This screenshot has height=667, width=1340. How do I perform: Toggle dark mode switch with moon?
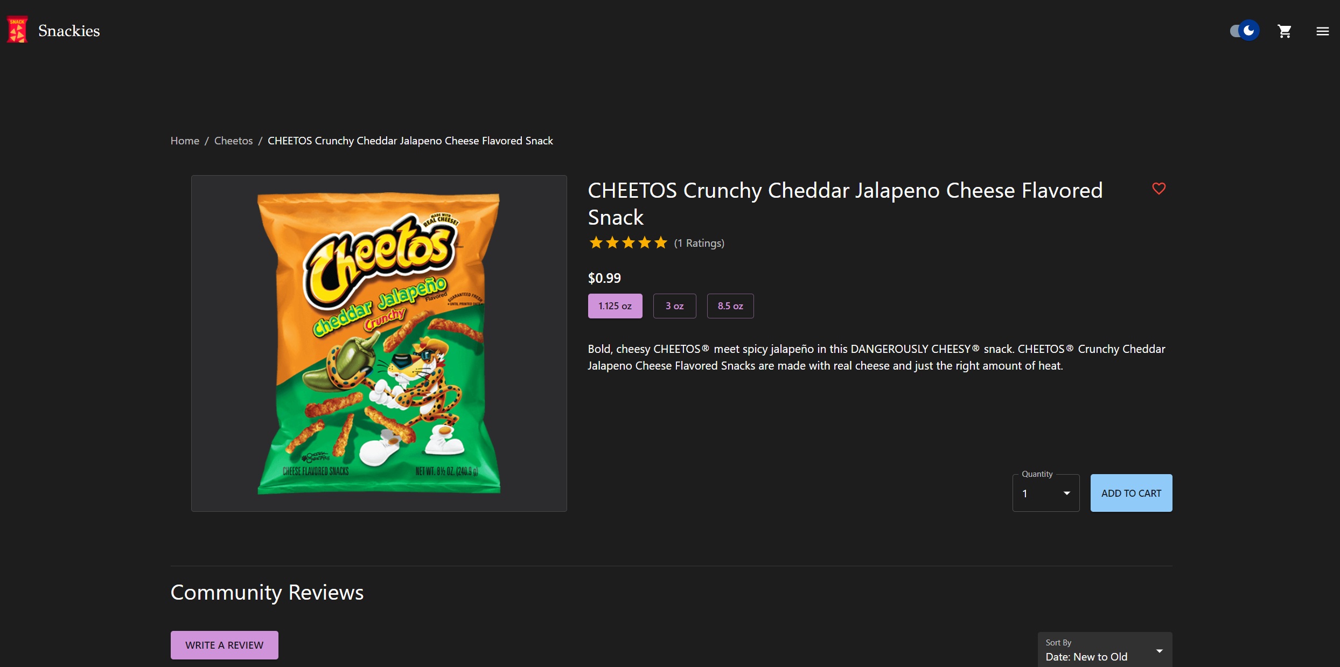(x=1245, y=31)
